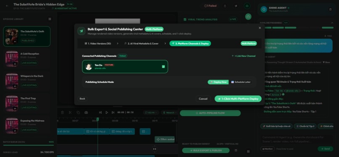
Task: Collapse the Pipeline Progress section
Action: pos(332,23)
